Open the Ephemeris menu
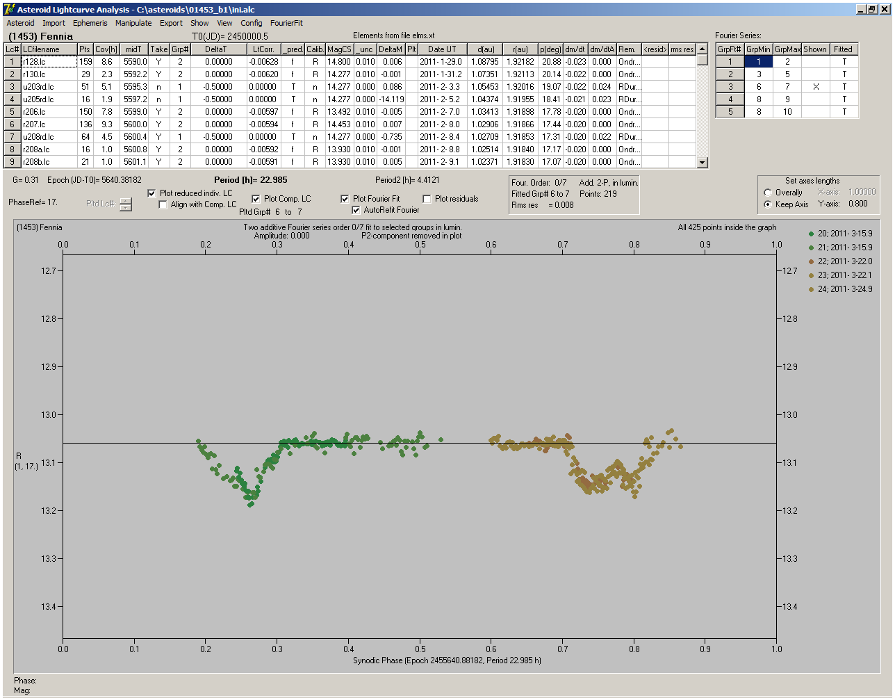 click(x=90, y=23)
